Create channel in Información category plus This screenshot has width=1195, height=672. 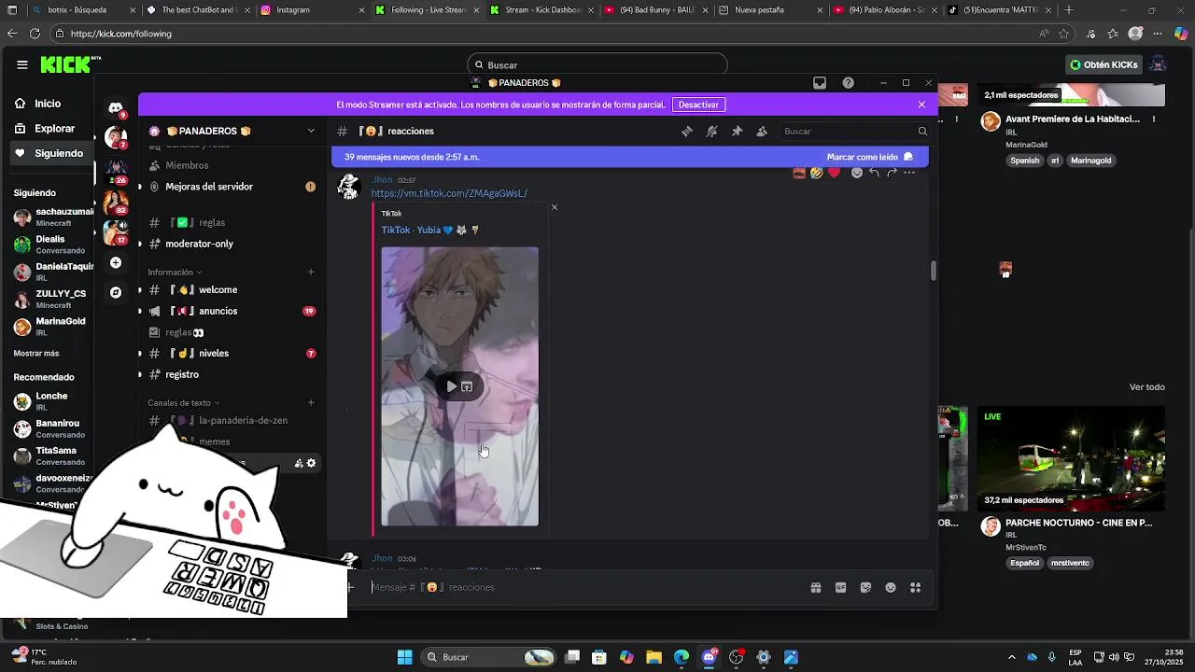(x=311, y=273)
